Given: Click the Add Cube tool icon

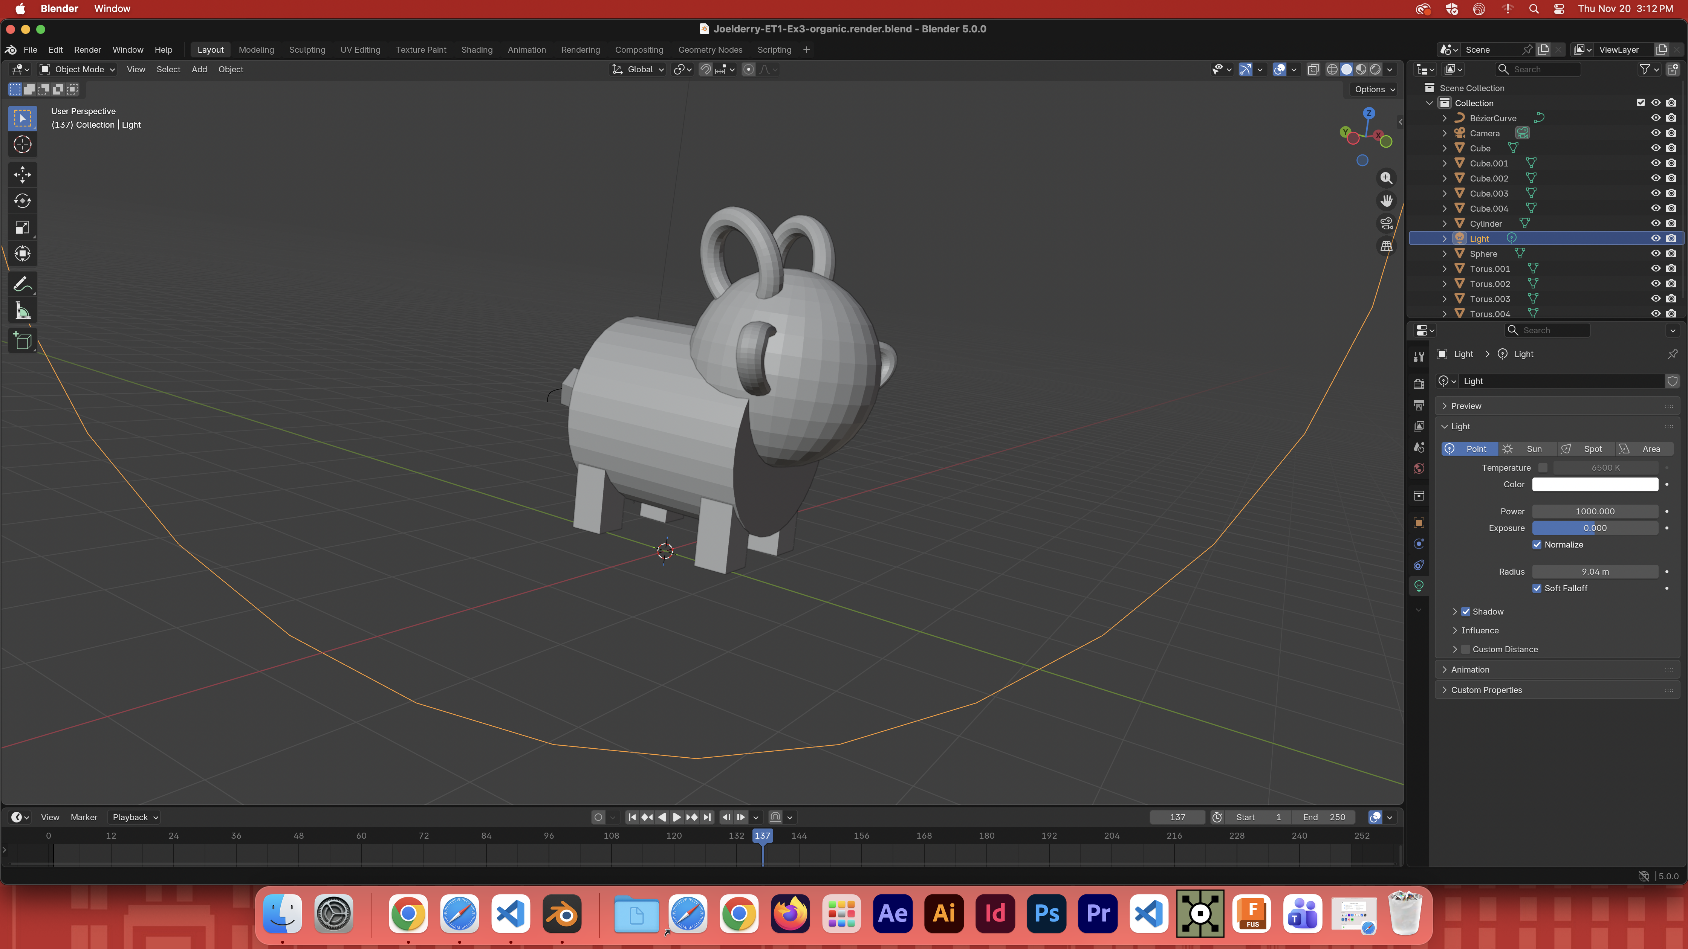Looking at the screenshot, I should (x=22, y=340).
